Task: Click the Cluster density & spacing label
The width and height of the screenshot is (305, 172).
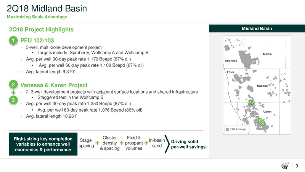Action: pos(110,143)
